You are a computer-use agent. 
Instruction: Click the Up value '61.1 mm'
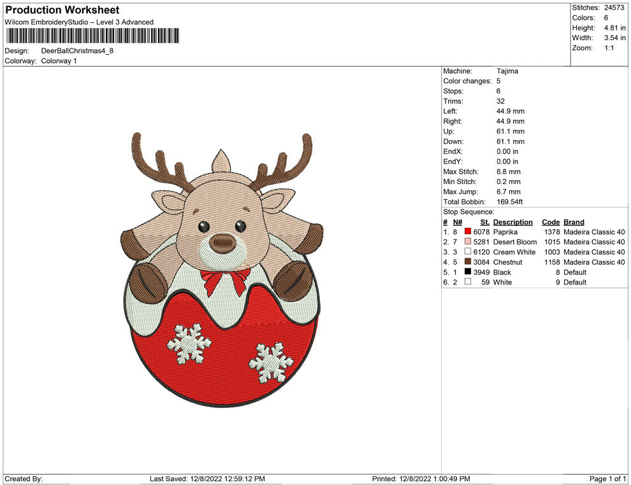pyautogui.click(x=511, y=131)
